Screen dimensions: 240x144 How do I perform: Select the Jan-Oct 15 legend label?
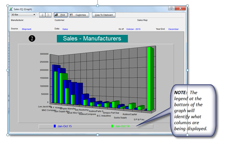coord(64,126)
